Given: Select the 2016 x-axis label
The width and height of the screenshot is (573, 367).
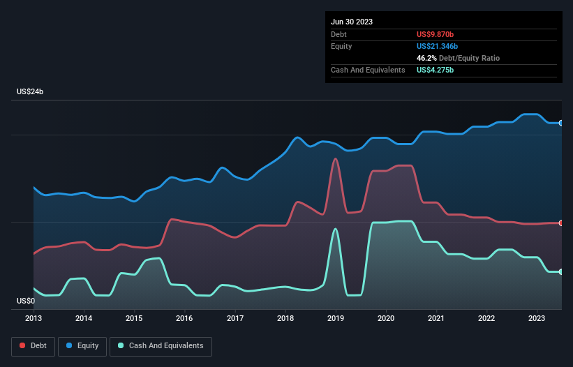Looking at the screenshot, I should click(x=184, y=318).
